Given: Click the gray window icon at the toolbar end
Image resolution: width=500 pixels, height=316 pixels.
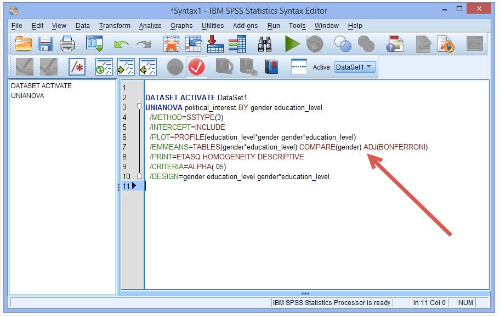Looking at the screenshot, I should pos(474,44).
